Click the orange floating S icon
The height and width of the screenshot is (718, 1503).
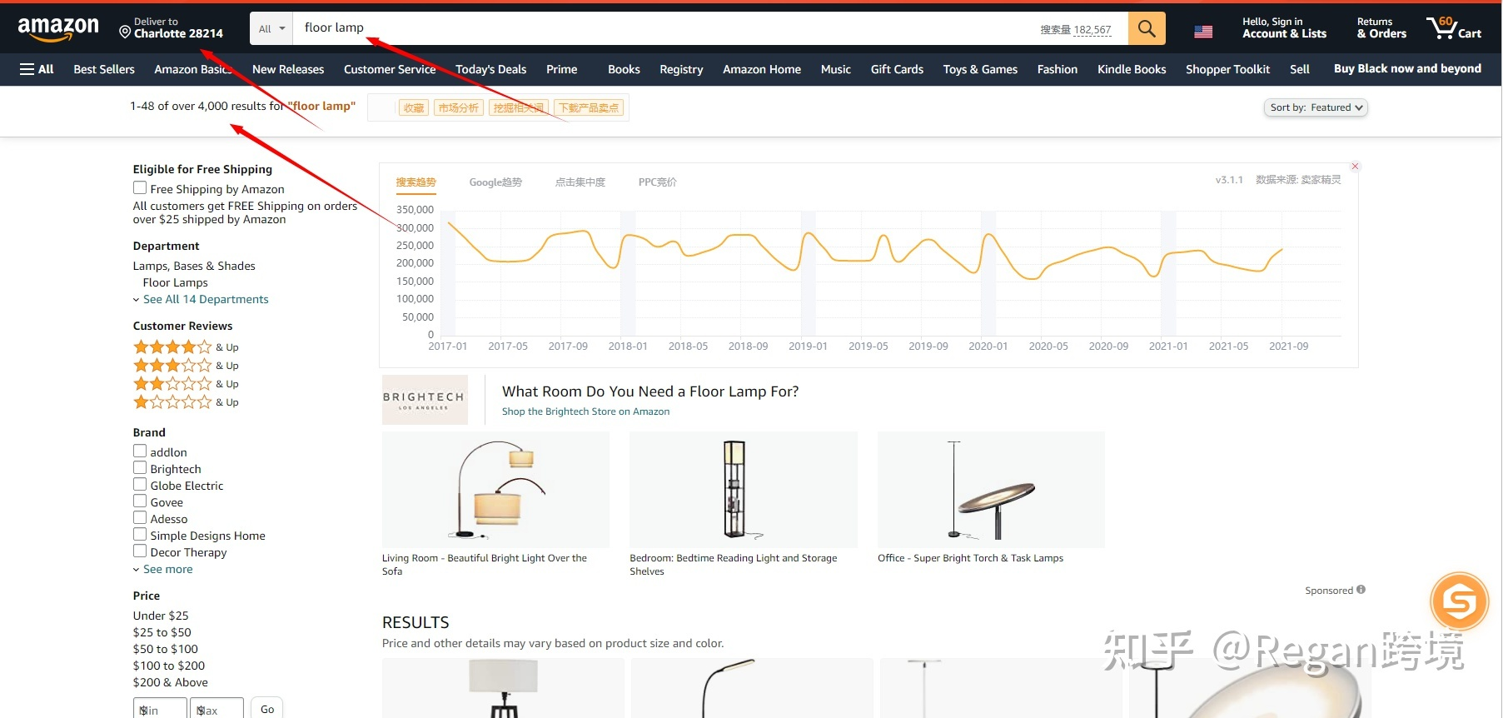click(x=1459, y=601)
